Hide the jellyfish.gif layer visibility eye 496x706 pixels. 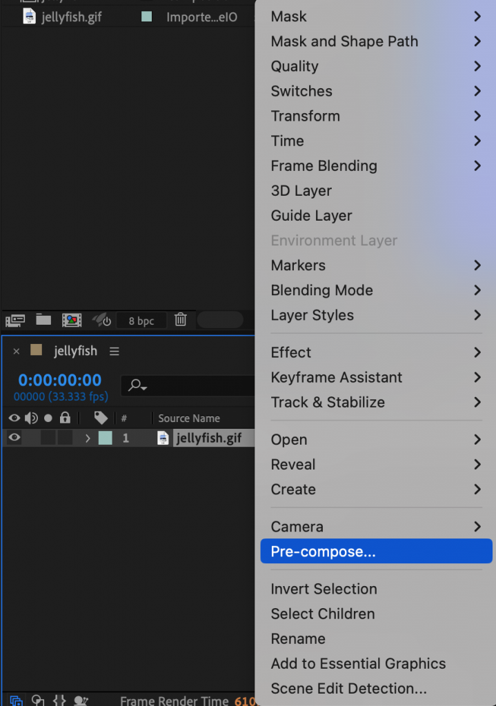[x=14, y=437]
